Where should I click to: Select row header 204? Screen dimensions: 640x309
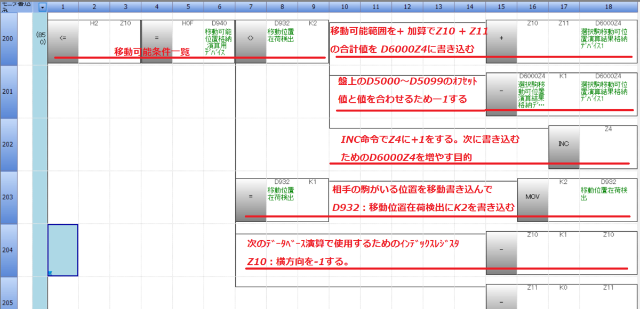coord(9,250)
